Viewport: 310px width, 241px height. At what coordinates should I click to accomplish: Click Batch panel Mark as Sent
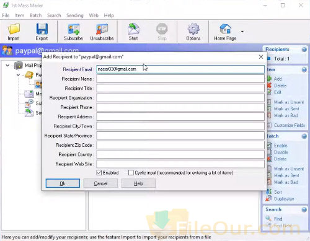[286, 175]
